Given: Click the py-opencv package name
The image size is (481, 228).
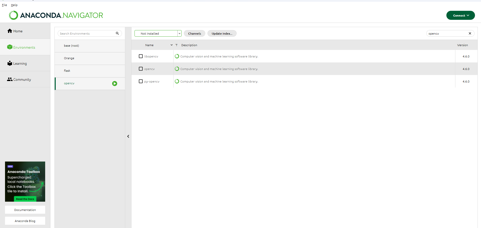Looking at the screenshot, I should 152,82.
